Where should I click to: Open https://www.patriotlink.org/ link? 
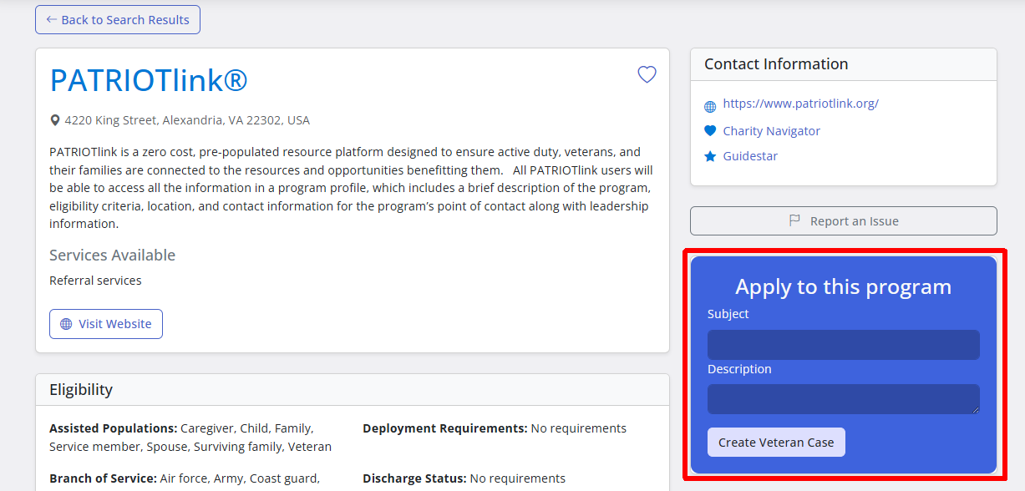(x=800, y=104)
